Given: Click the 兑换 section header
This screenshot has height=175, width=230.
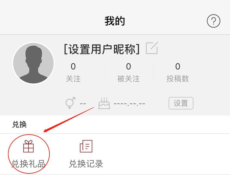Looking at the screenshot, I should point(19,124).
